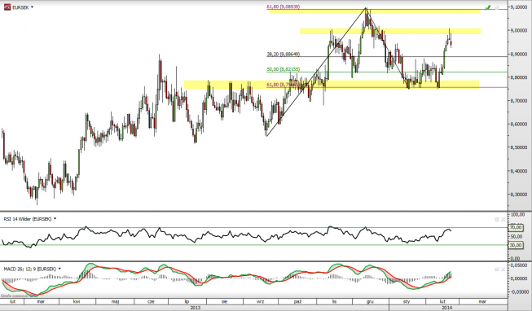Close the MACD indicator panel

pos(503,269)
